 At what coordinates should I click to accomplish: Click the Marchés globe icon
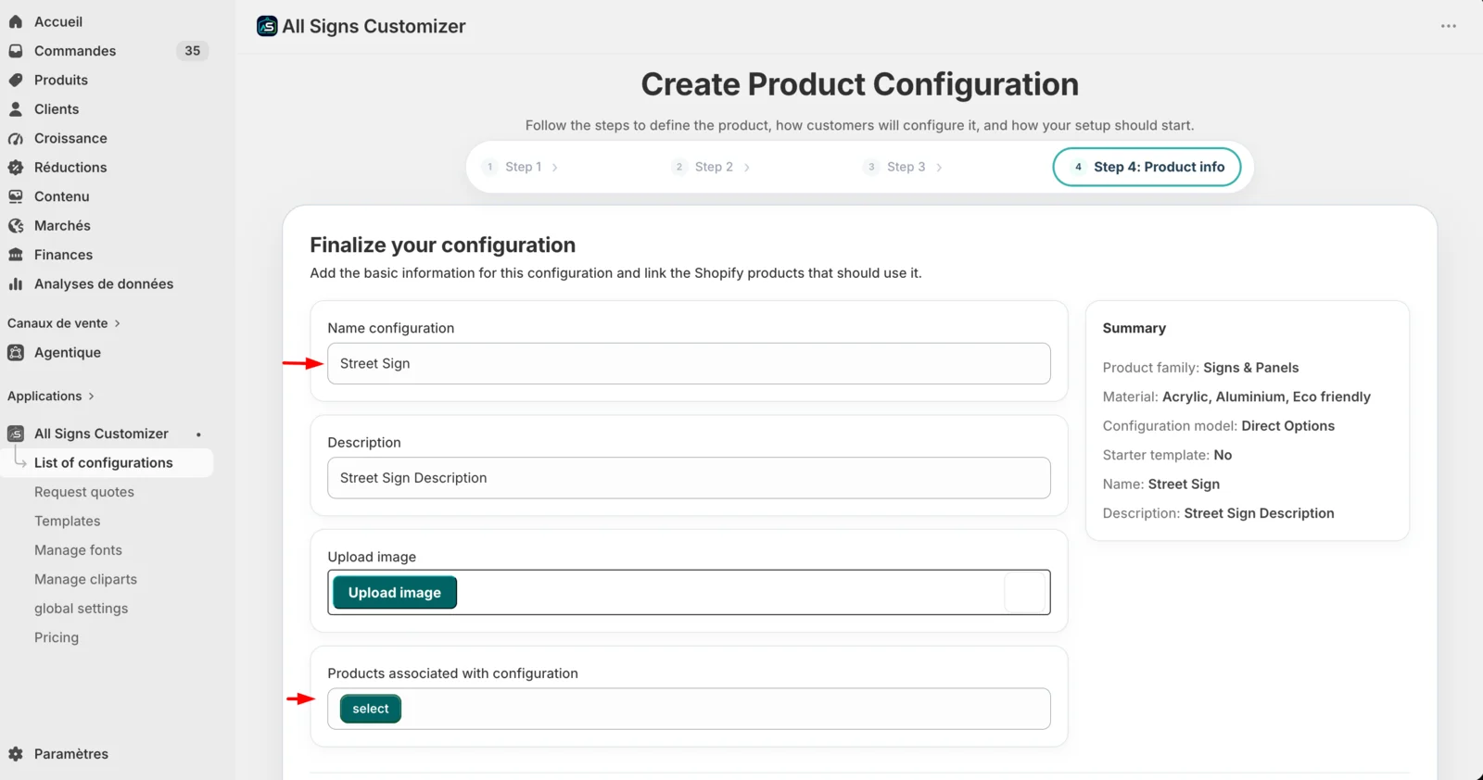16,226
